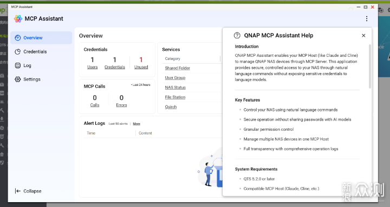The width and height of the screenshot is (390, 207).
Task: Close the QNAP MCP Assistant Help panel
Action: [x=363, y=36]
